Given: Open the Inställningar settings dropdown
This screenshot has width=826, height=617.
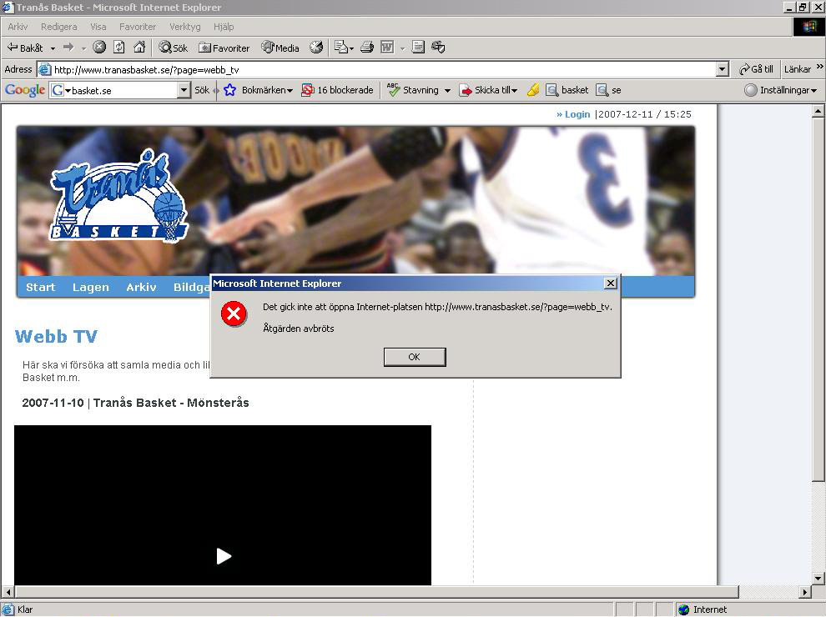Looking at the screenshot, I should click(781, 90).
